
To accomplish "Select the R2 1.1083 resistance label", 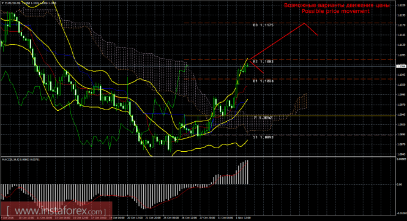I will point(263,62).
